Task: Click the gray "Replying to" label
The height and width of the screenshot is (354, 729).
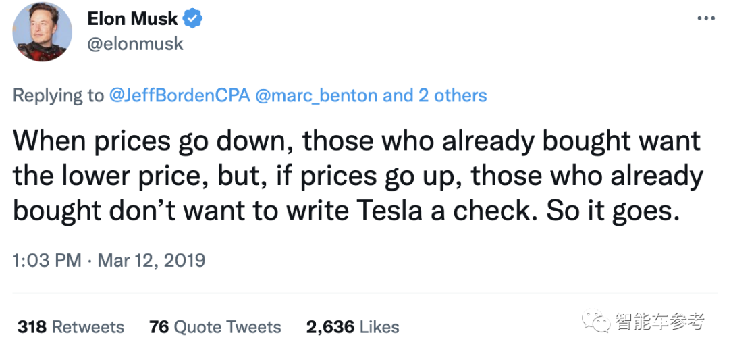Action: (x=58, y=95)
